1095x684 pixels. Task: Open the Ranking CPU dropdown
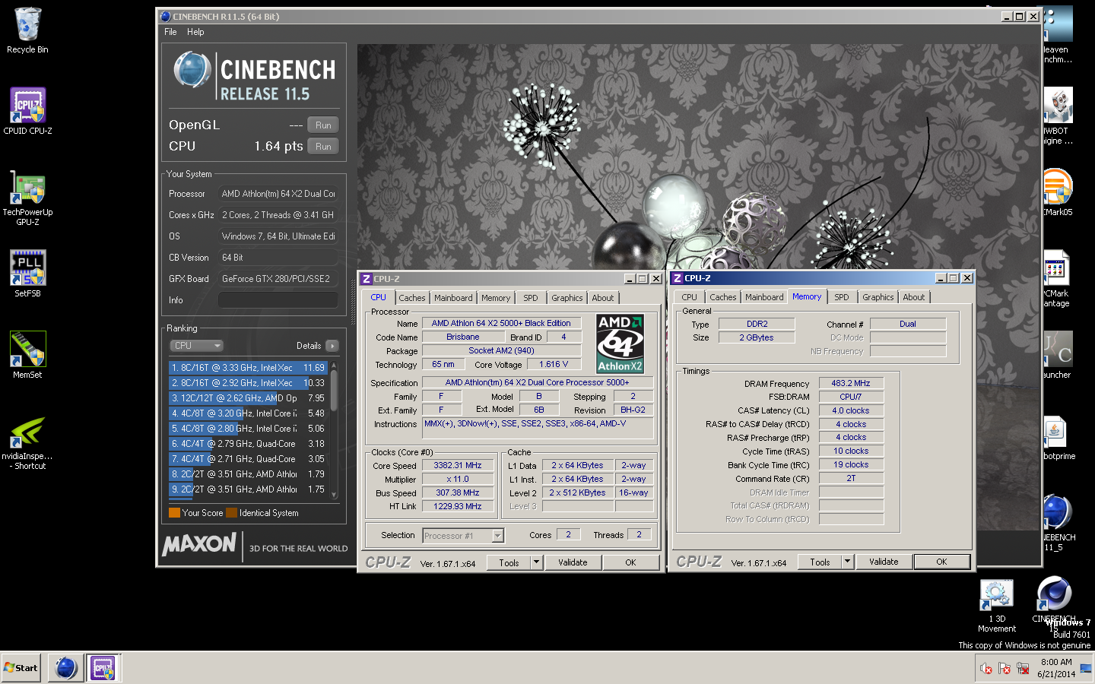(196, 346)
